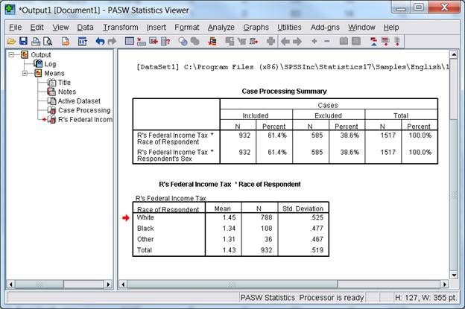Open the Dialog Recall toolbar icon
This screenshot has height=309, width=465.
tap(83, 42)
